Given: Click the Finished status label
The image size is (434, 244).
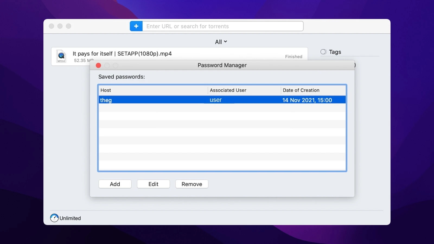Looking at the screenshot, I should click(x=293, y=56).
